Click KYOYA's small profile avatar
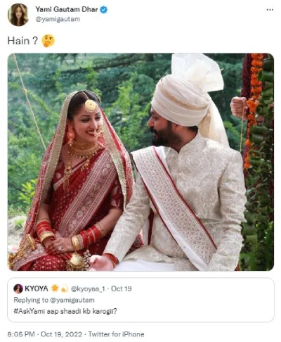 [x=18, y=289]
